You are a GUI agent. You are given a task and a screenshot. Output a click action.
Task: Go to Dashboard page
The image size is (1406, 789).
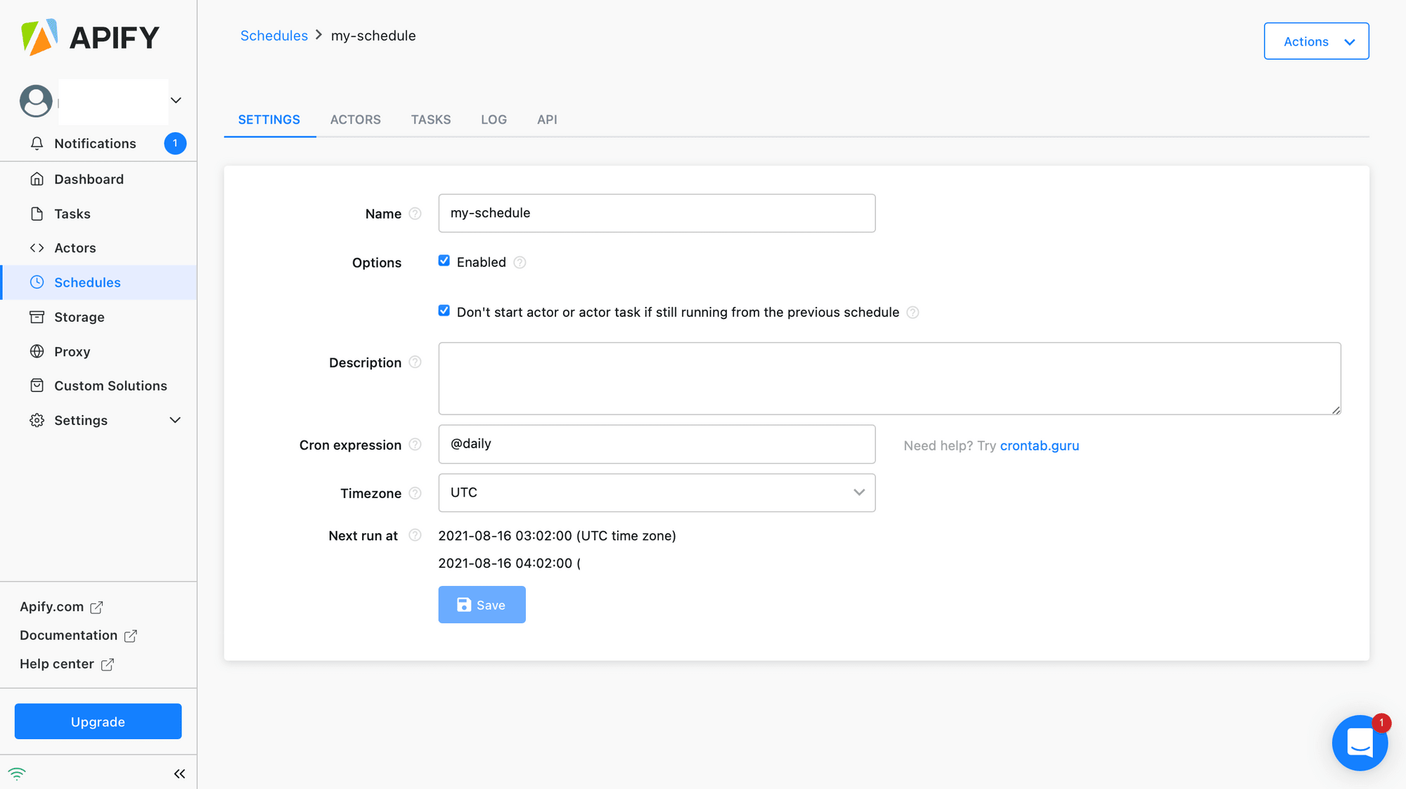pyautogui.click(x=98, y=179)
